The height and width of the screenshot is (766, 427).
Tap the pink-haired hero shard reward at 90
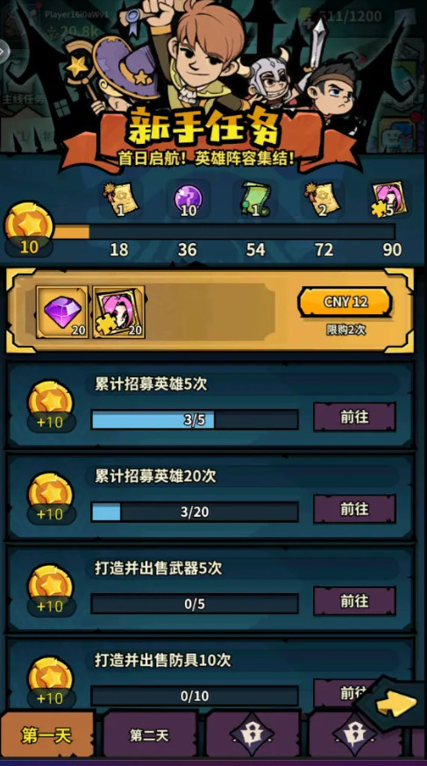[392, 199]
